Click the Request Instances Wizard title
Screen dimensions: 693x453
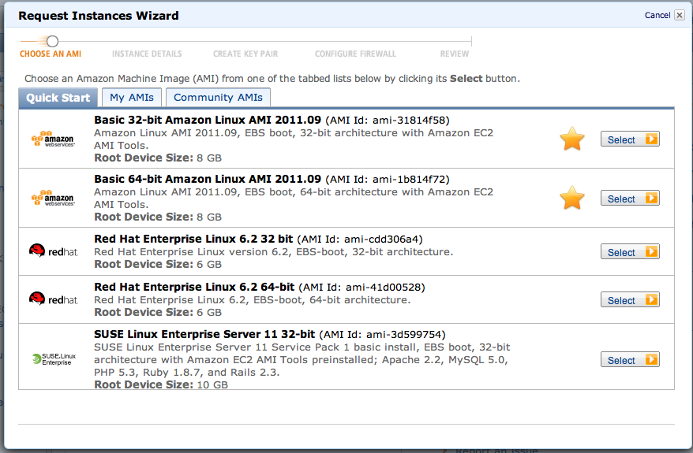point(99,16)
